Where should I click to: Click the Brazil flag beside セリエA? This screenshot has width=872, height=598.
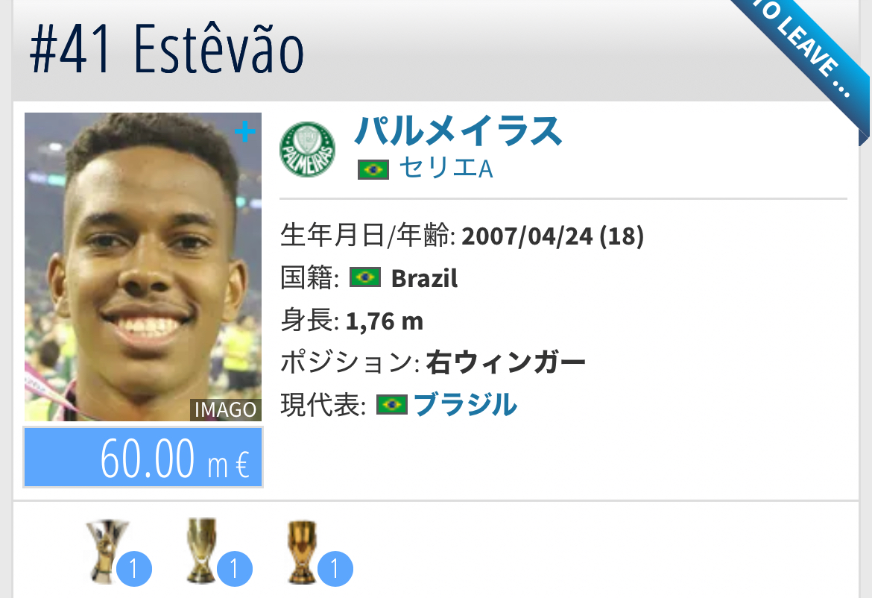373,169
